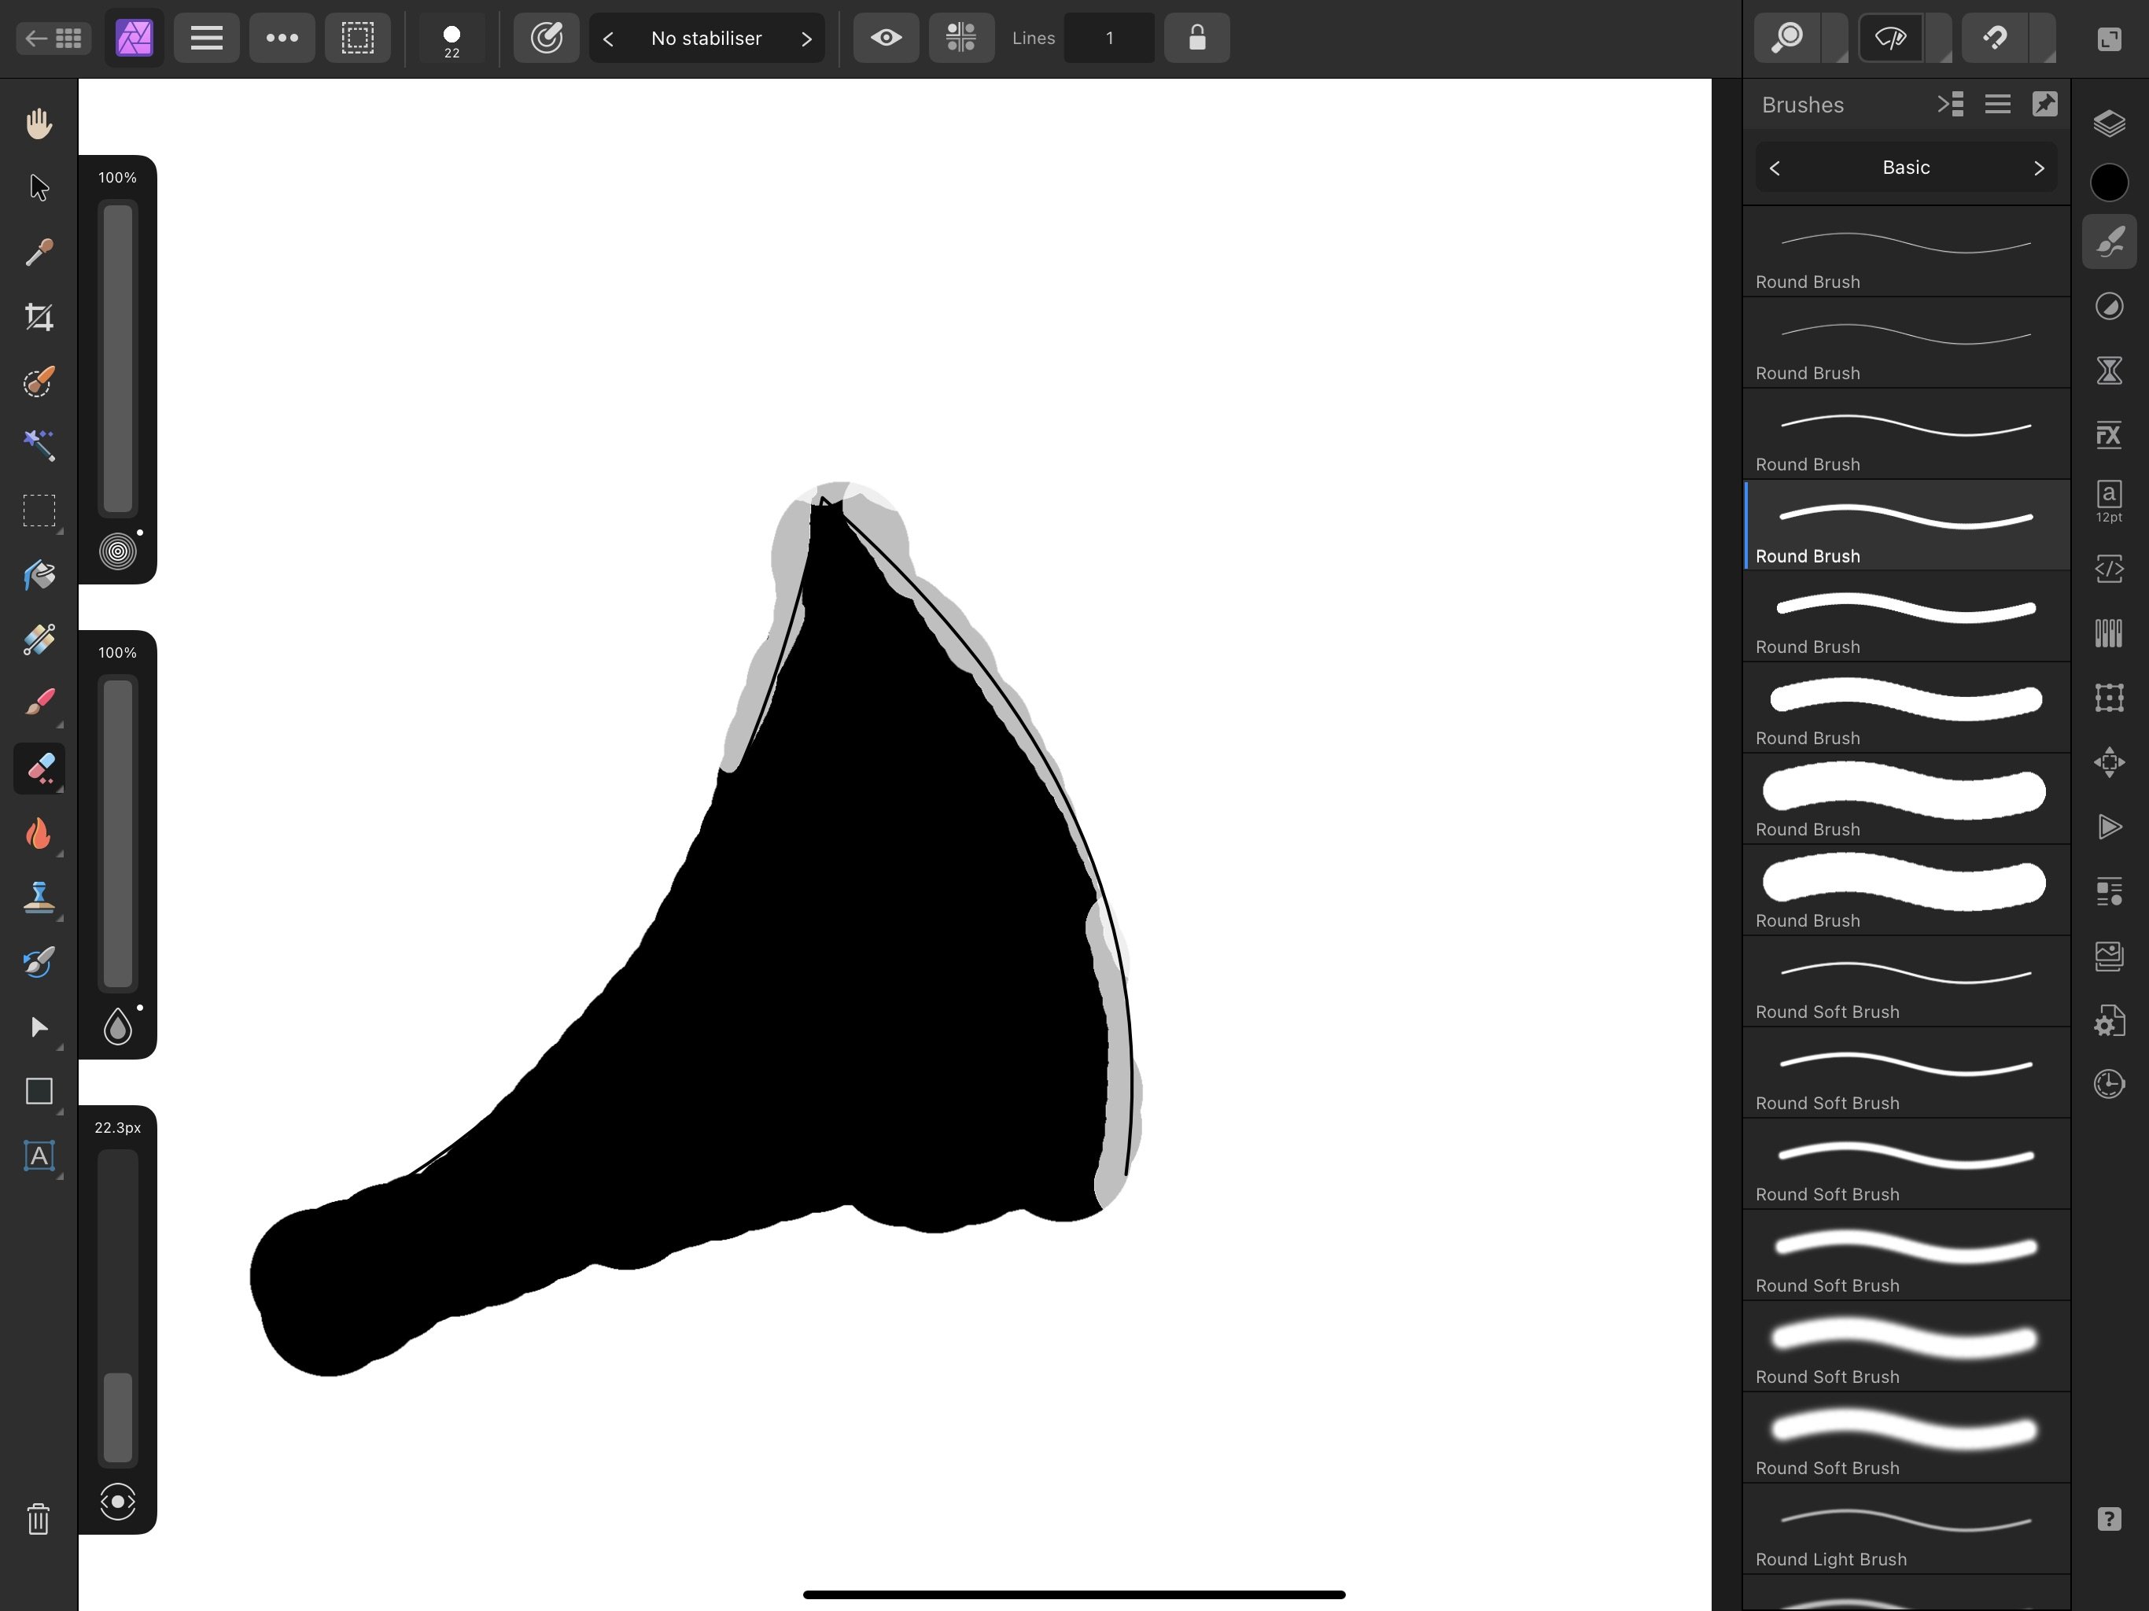Open the Layers studio panel

point(2108,123)
